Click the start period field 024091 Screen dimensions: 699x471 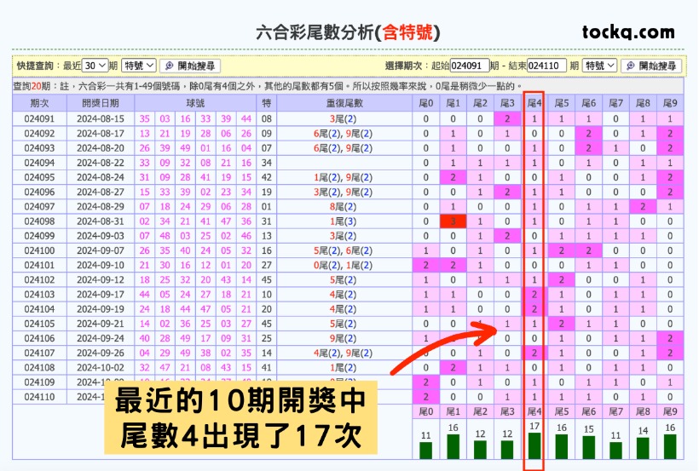tap(470, 66)
